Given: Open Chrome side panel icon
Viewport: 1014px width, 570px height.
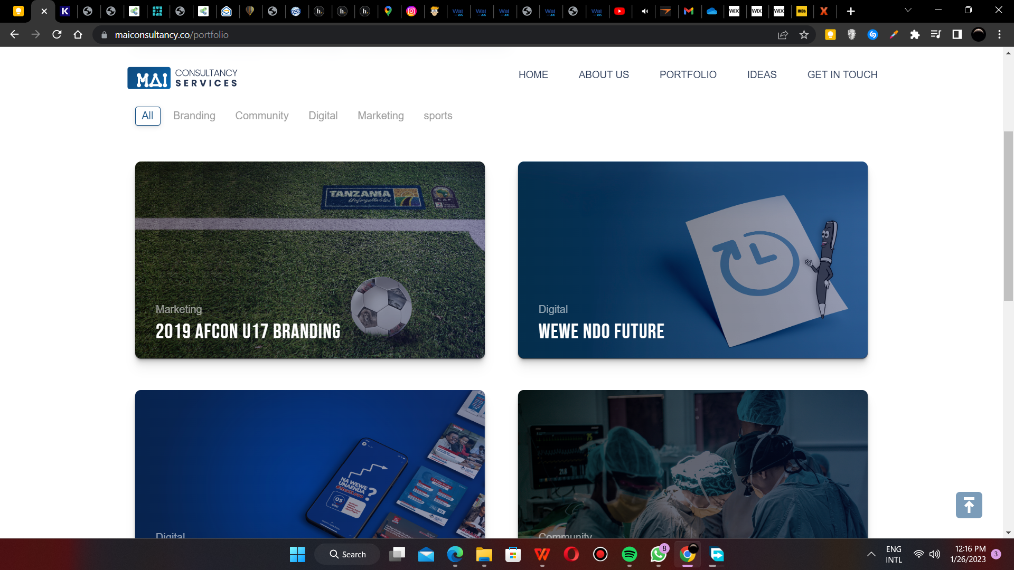Looking at the screenshot, I should [x=957, y=35].
